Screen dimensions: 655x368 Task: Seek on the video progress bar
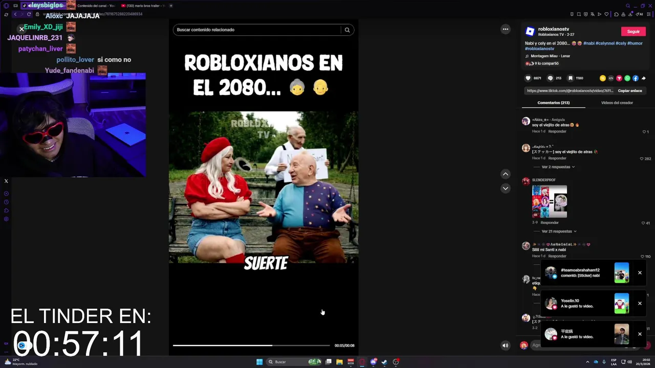[x=251, y=346]
